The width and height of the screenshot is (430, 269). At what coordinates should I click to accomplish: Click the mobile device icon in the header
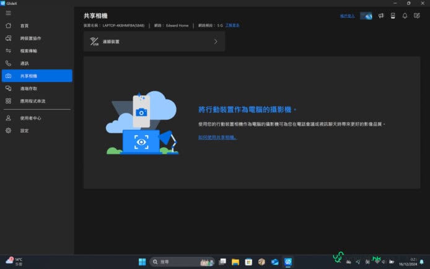pyautogui.click(x=393, y=15)
